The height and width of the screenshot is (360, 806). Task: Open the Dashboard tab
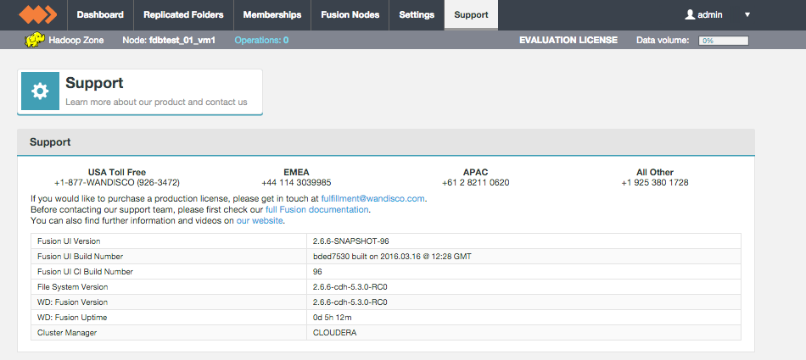coord(100,15)
